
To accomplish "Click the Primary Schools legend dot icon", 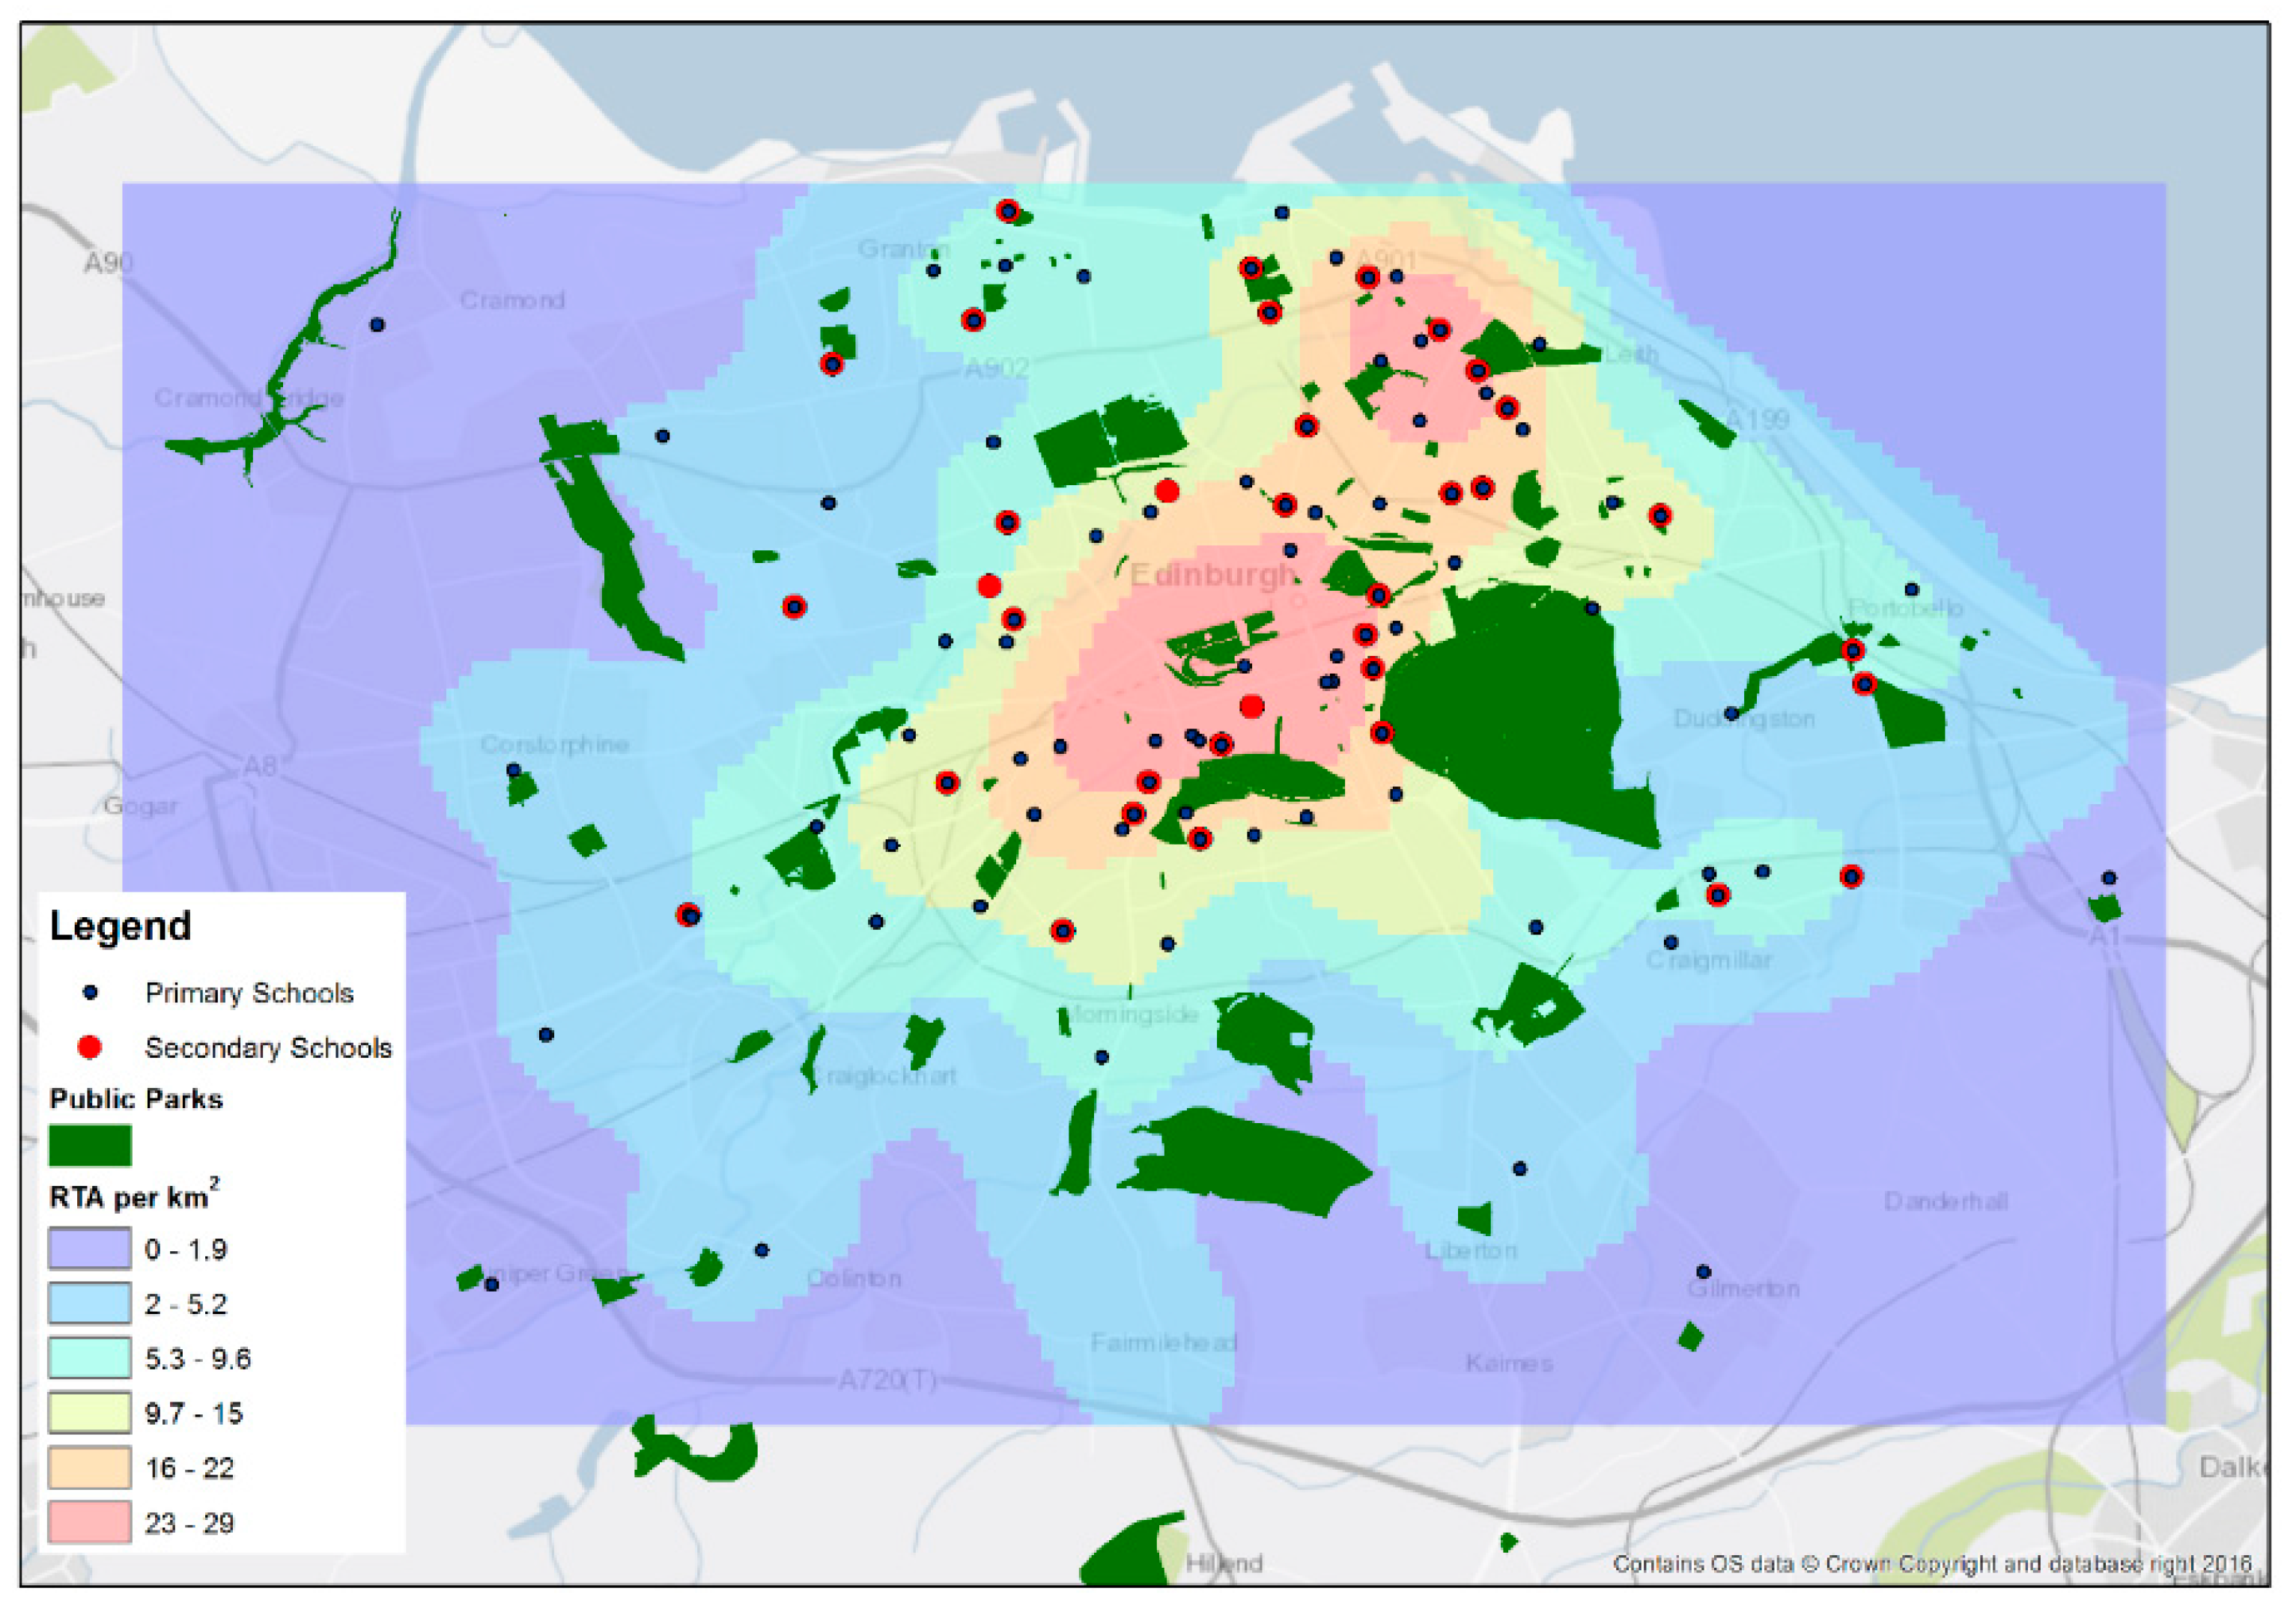I will click(x=90, y=993).
